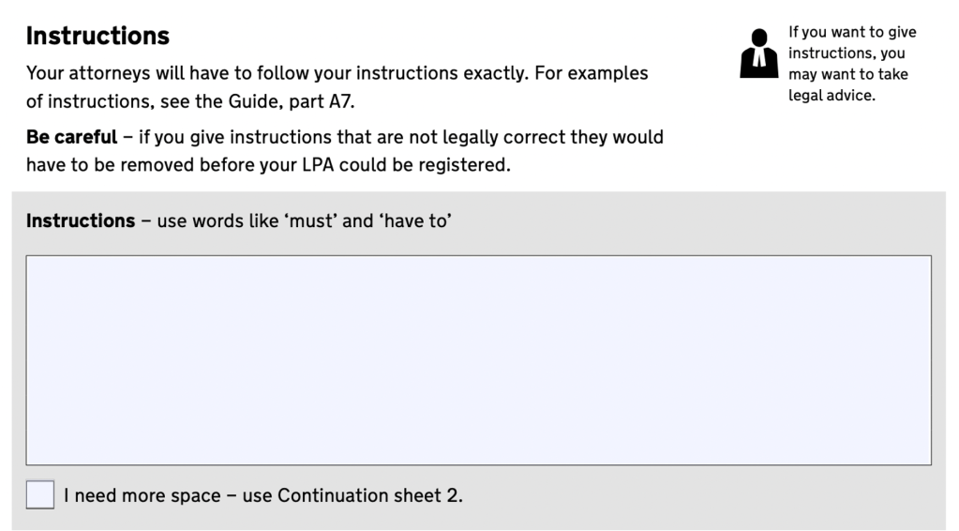Tick the 'I need more space' checkbox

[40, 494]
